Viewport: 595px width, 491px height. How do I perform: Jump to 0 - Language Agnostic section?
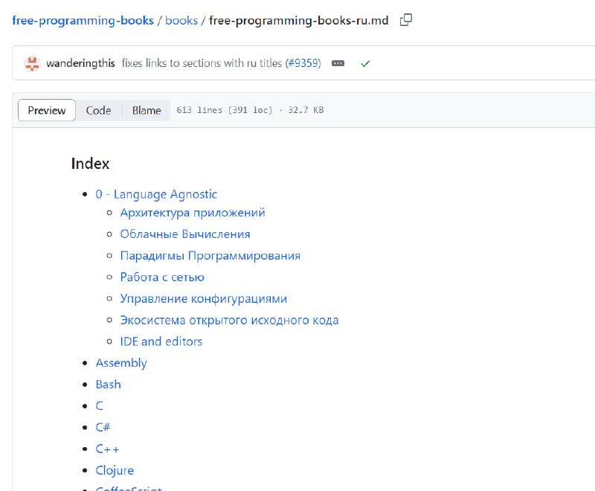pos(156,194)
